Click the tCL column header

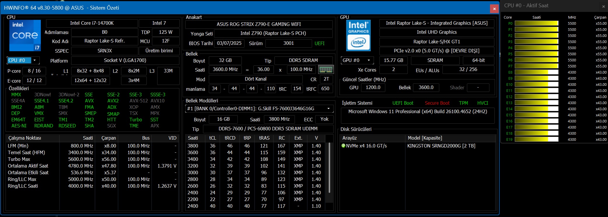pyautogui.click(x=213, y=138)
